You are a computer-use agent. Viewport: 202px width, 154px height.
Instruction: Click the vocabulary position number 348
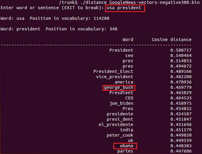click(x=113, y=29)
